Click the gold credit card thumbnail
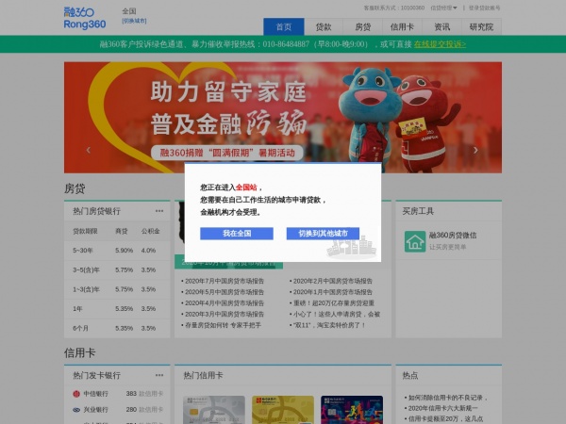 (x=283, y=410)
